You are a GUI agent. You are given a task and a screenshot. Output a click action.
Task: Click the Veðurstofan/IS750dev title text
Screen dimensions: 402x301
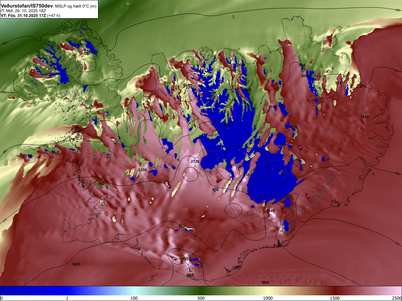27,6
